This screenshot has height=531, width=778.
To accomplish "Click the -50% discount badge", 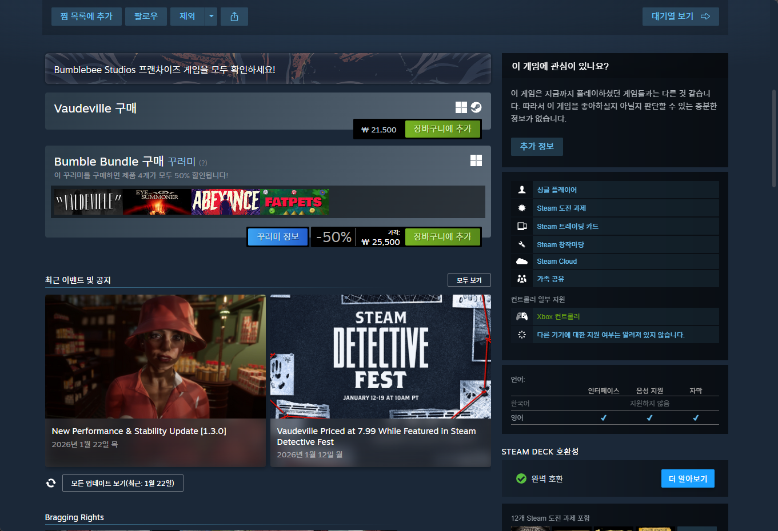I will pyautogui.click(x=334, y=236).
